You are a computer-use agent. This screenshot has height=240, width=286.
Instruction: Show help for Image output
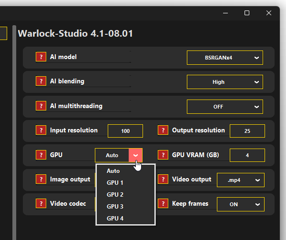pyautogui.click(x=41, y=179)
